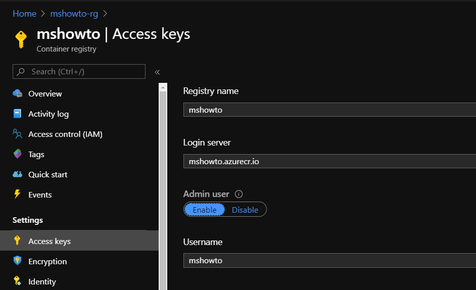Click the yellow key icon beside mshowto title

[x=21, y=39]
